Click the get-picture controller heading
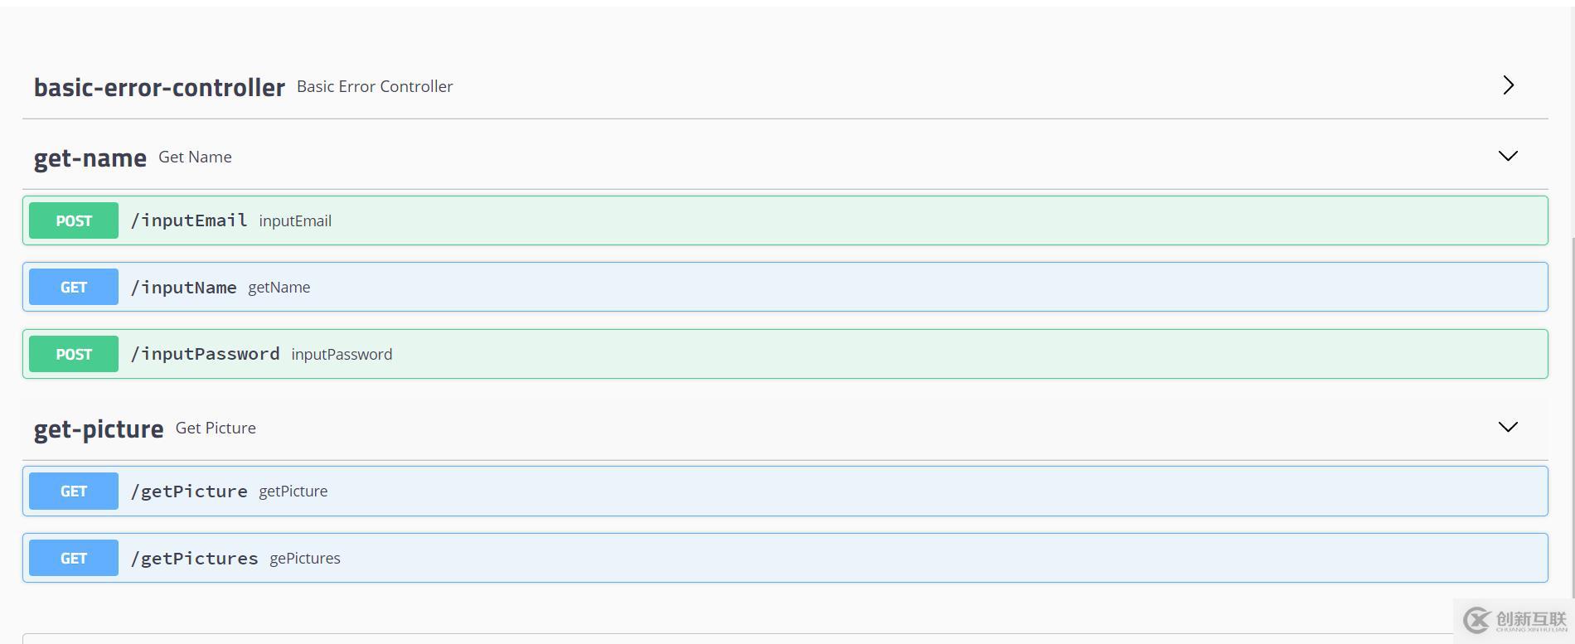 click(99, 429)
